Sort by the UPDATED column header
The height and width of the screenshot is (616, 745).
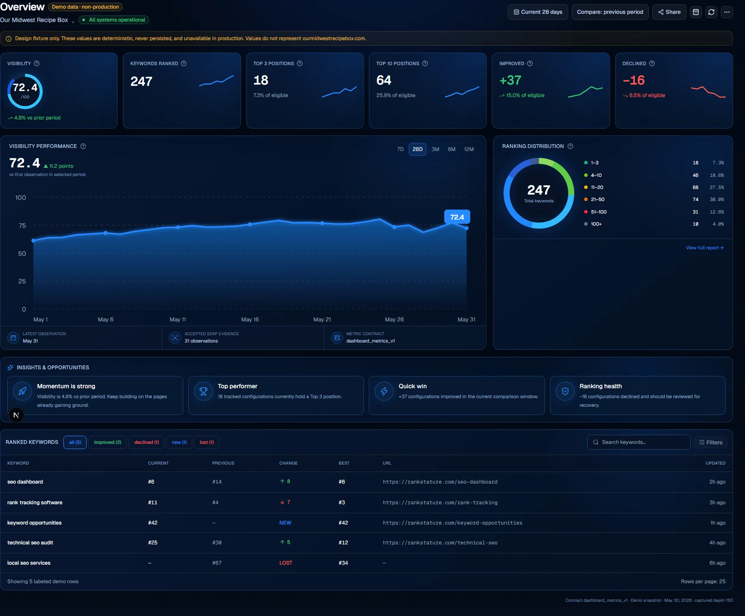click(716, 463)
